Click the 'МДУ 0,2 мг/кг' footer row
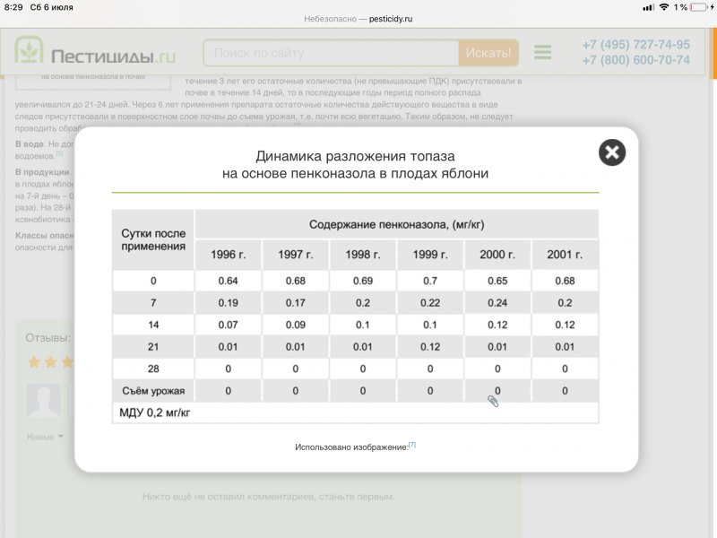 click(x=355, y=412)
